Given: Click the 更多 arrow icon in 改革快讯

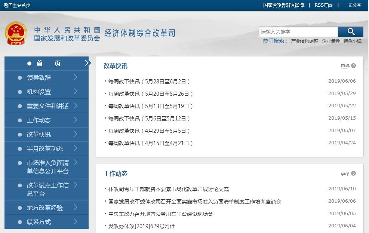Looking at the screenshot, I should pos(353,66).
